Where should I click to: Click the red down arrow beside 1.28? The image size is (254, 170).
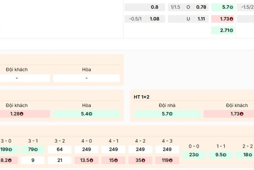[x=21, y=114]
